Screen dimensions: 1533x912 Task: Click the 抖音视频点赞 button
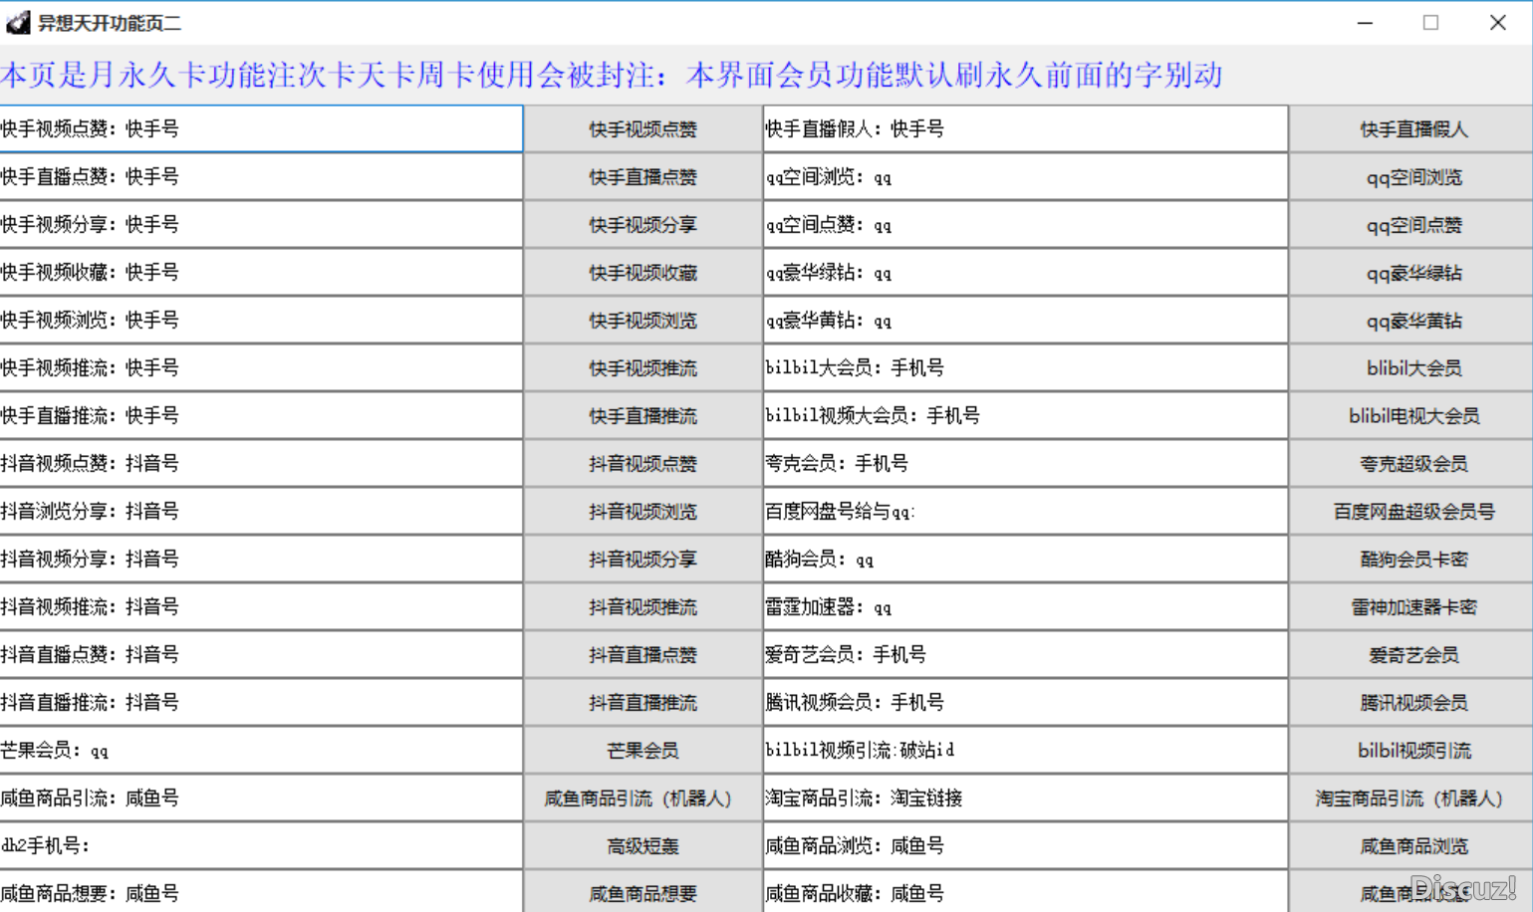point(642,464)
